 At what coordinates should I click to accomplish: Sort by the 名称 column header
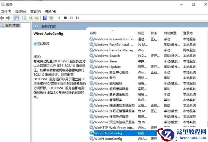click(93, 33)
